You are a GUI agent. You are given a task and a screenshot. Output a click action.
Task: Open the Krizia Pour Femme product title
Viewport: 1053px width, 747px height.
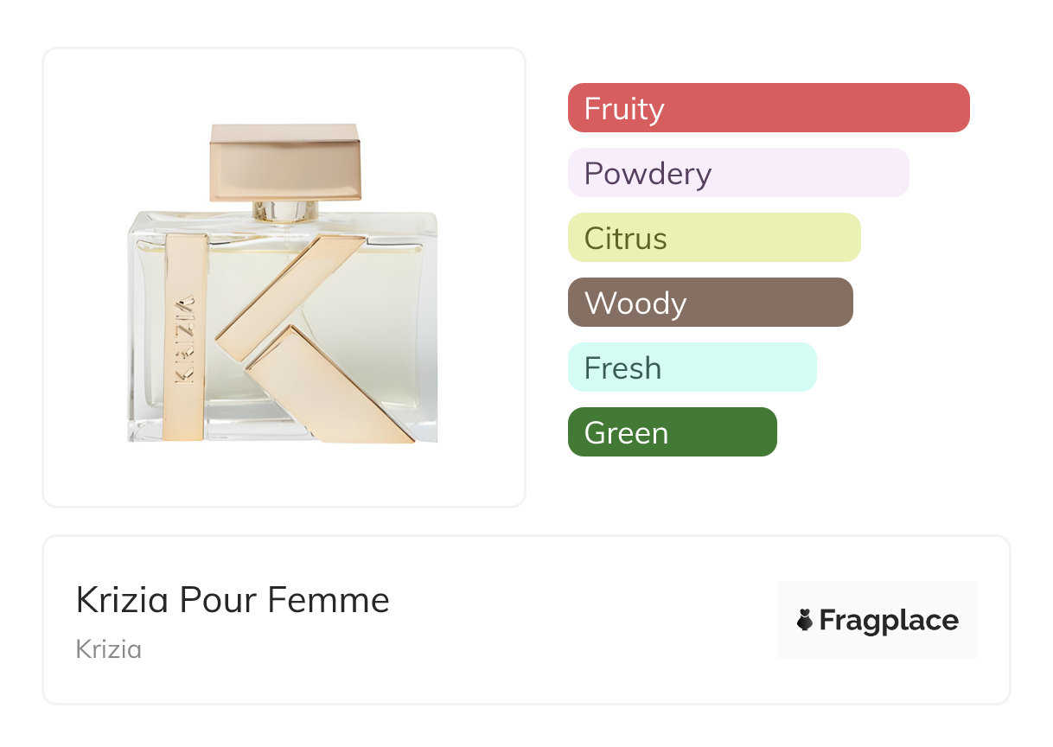(x=233, y=600)
